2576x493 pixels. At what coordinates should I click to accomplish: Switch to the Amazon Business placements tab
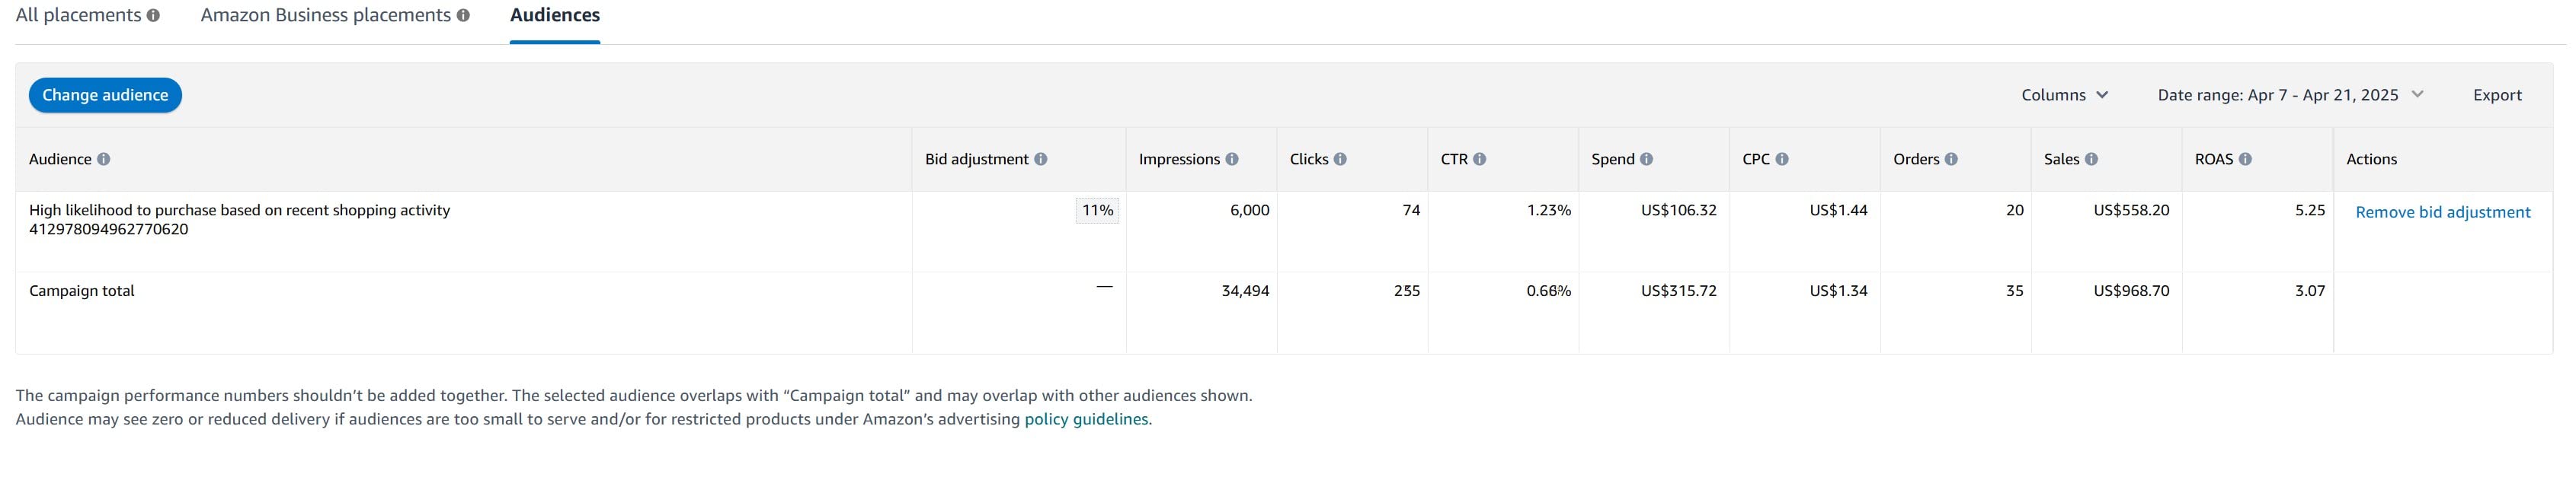(328, 15)
